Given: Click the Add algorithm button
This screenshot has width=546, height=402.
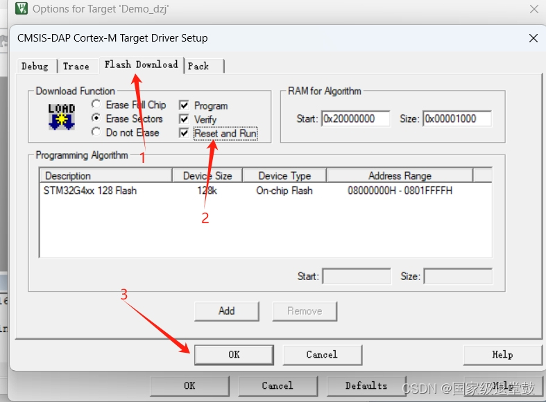Looking at the screenshot, I should point(227,311).
